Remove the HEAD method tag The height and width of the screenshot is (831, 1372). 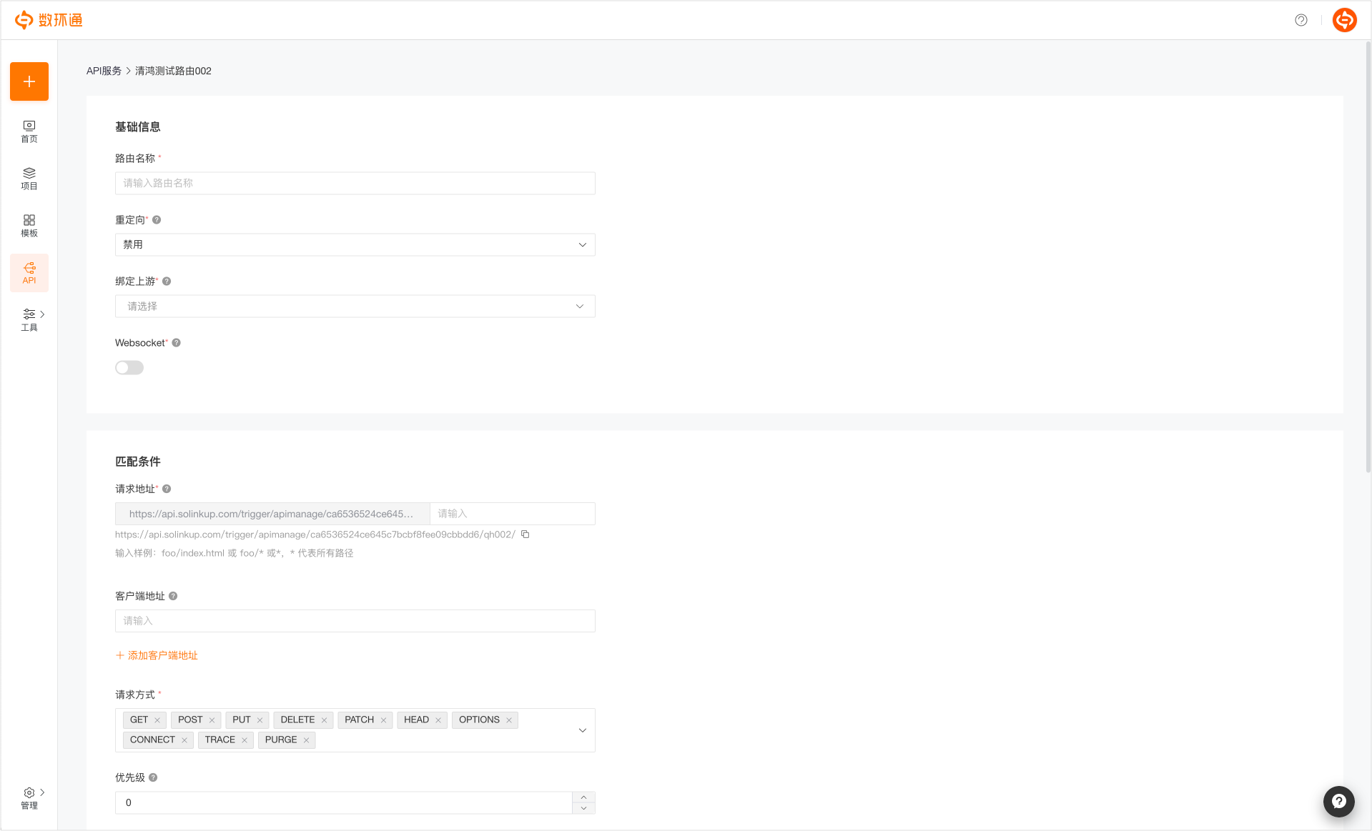(438, 720)
